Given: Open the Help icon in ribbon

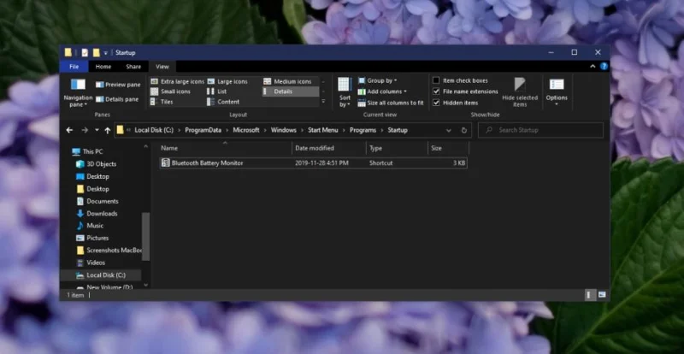Looking at the screenshot, I should 604,67.
